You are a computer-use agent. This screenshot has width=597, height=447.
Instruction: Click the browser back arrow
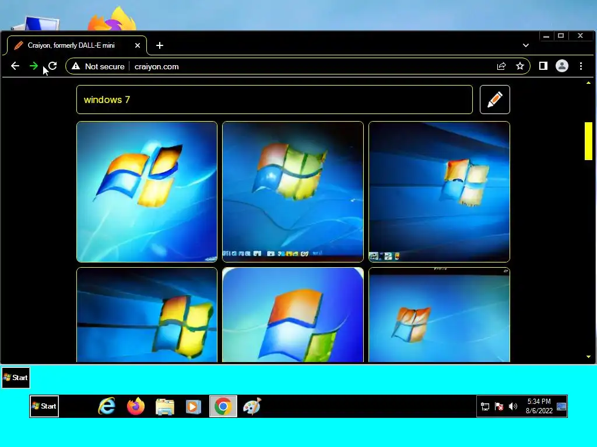tap(15, 66)
